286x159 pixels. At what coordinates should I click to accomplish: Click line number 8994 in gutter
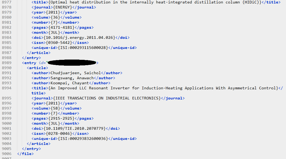[x=7, y=88]
